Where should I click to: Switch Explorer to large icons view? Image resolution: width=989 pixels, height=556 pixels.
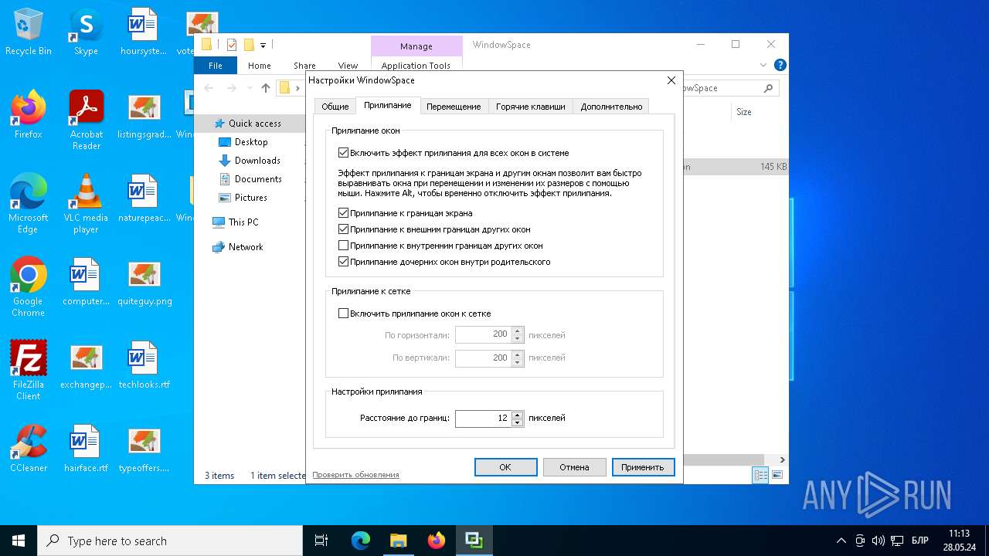[777, 475]
